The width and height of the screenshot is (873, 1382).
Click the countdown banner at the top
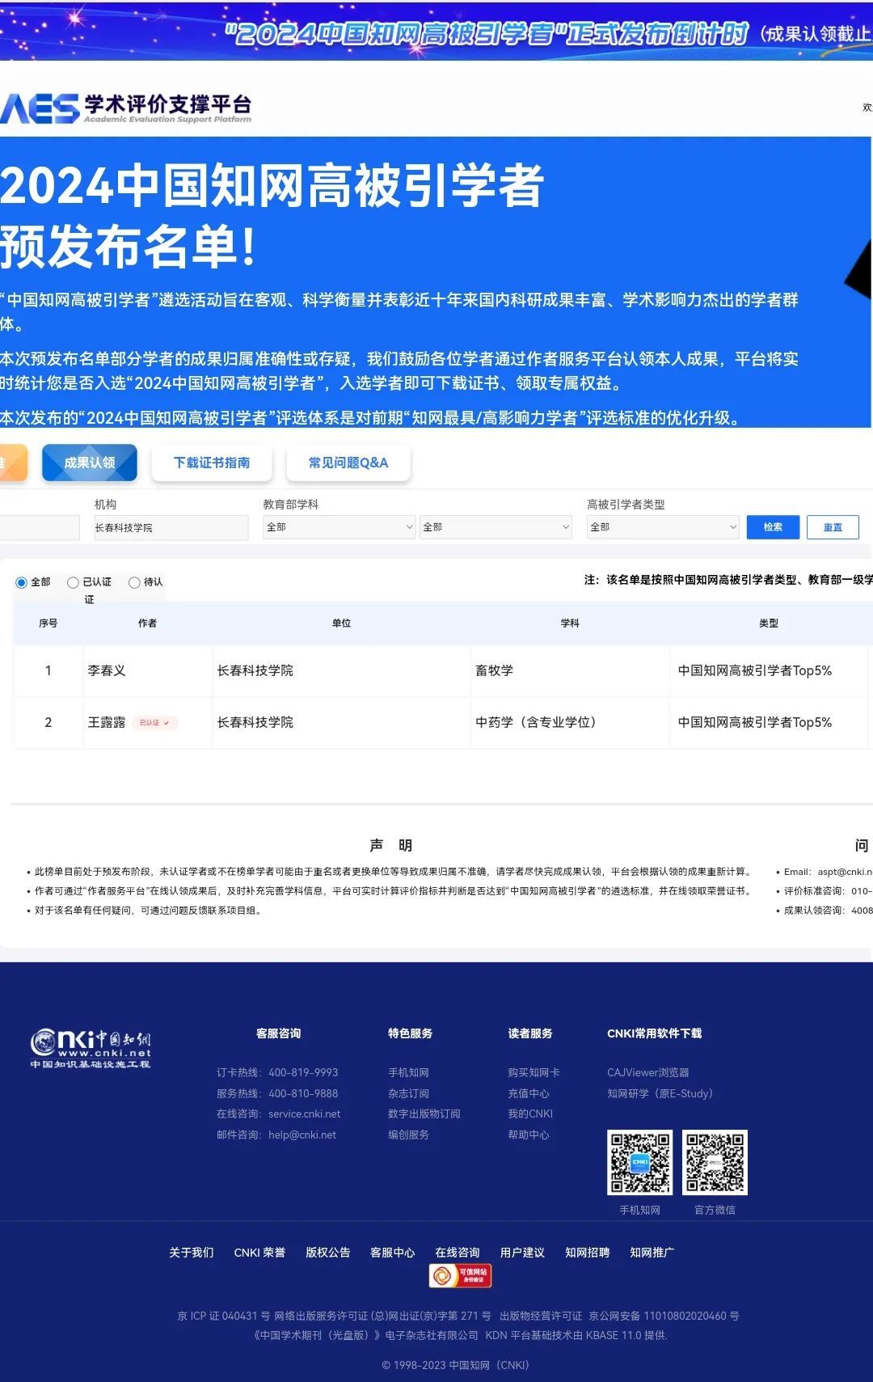click(x=436, y=32)
